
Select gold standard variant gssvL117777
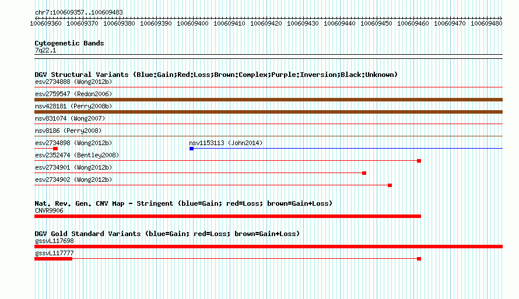point(54,254)
